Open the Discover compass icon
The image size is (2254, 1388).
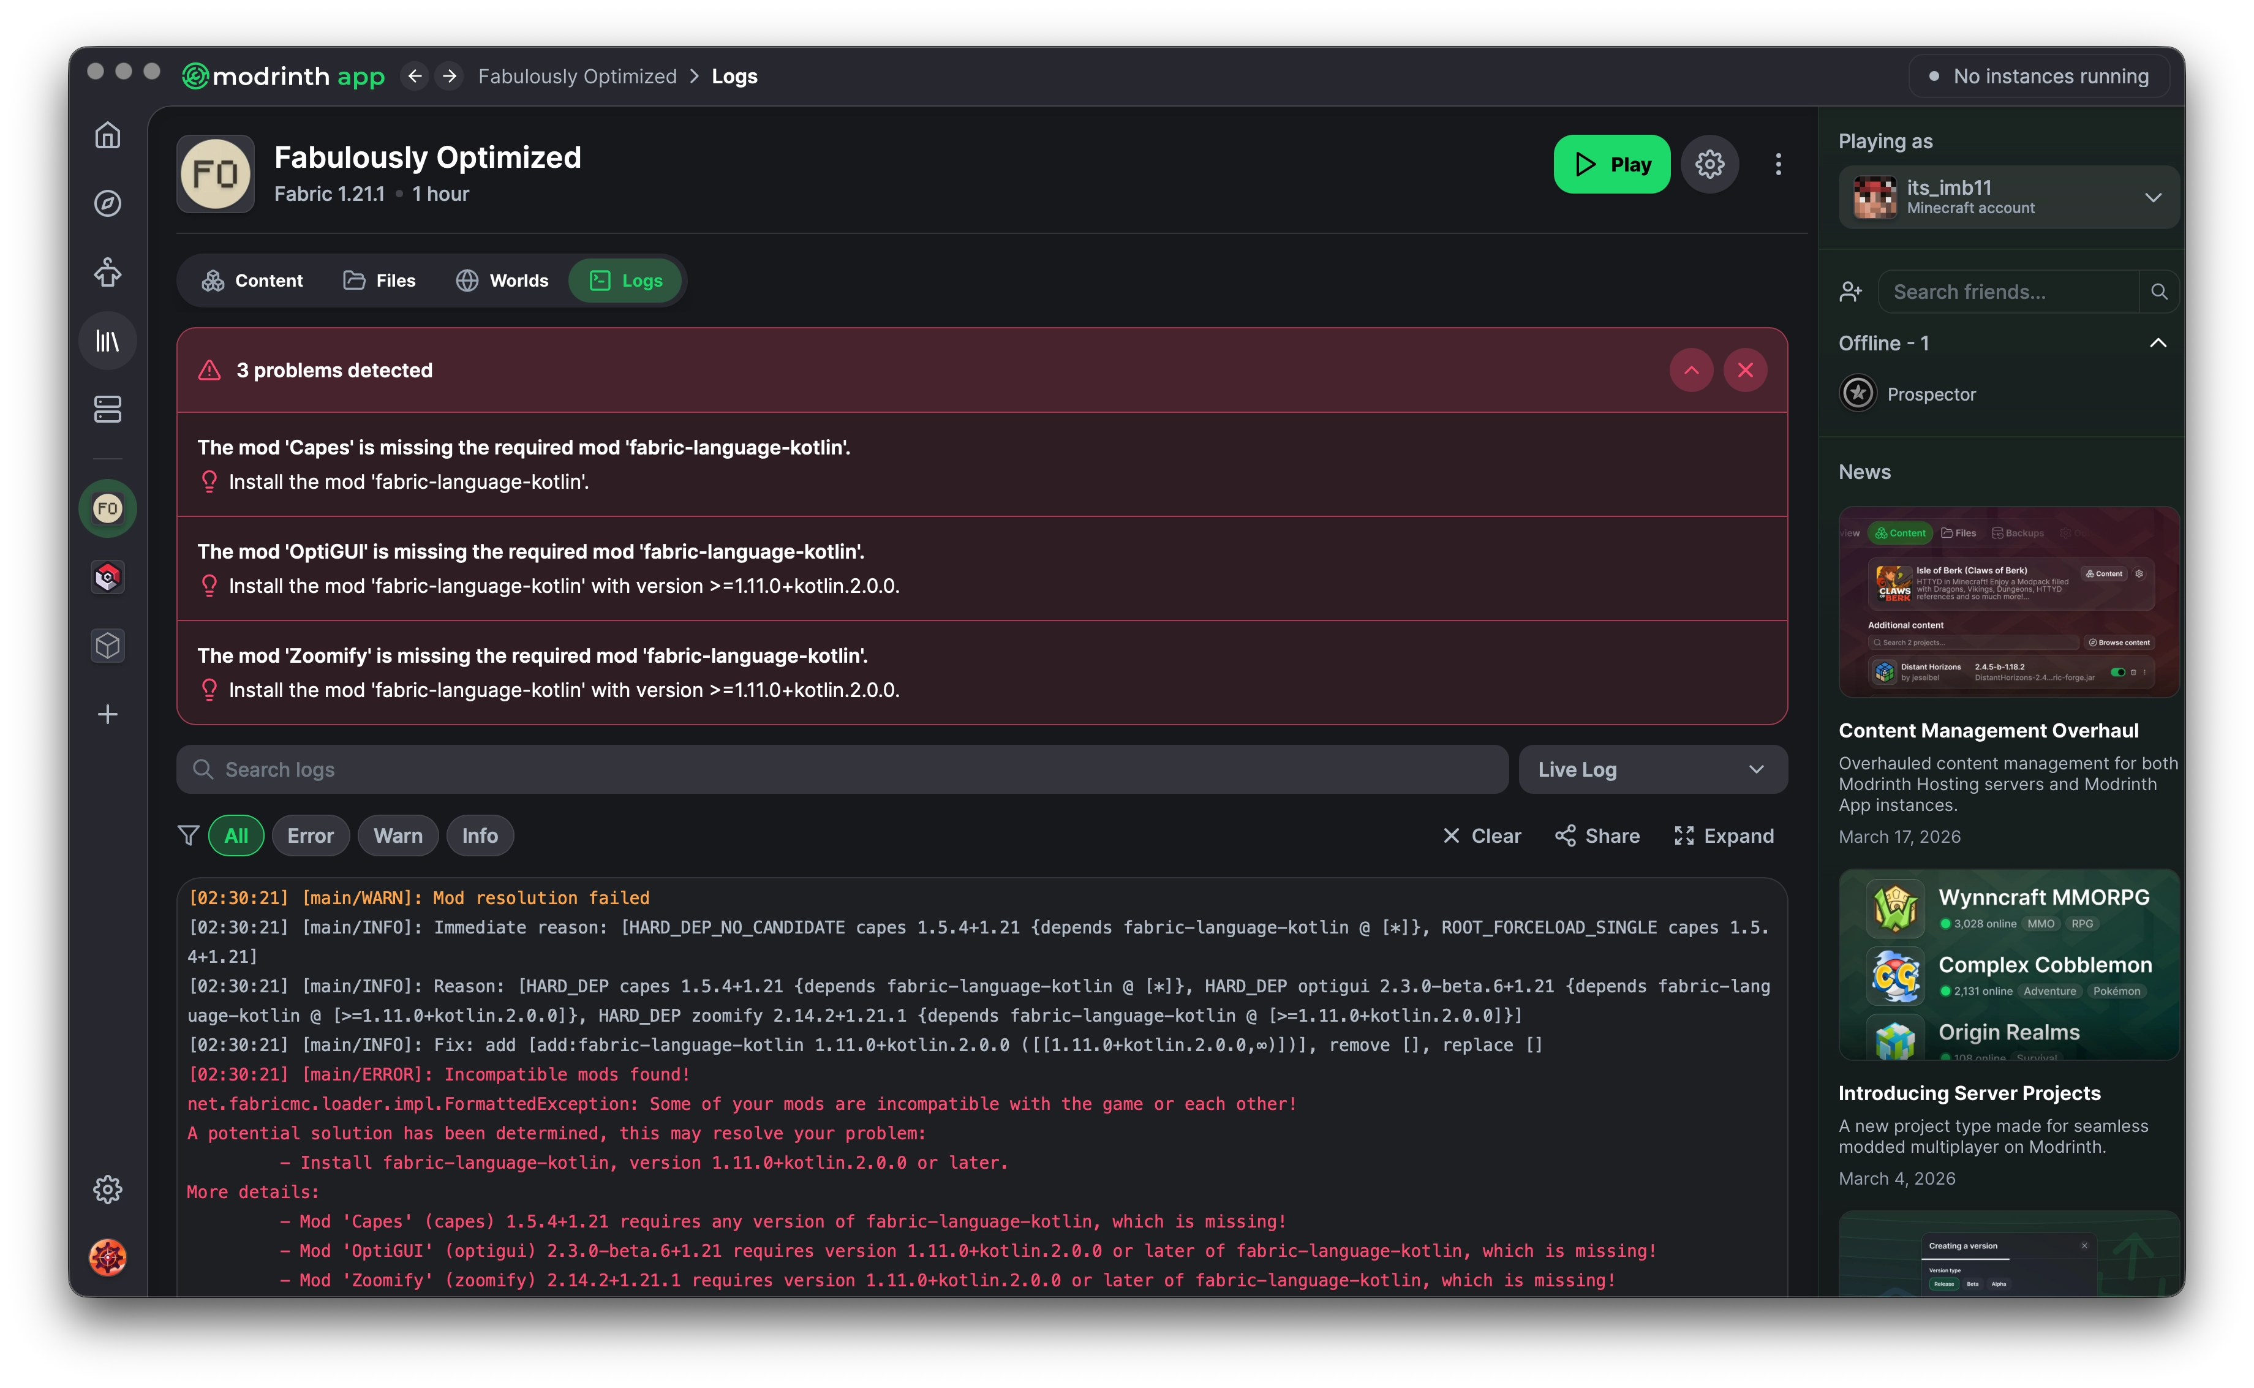(x=107, y=204)
